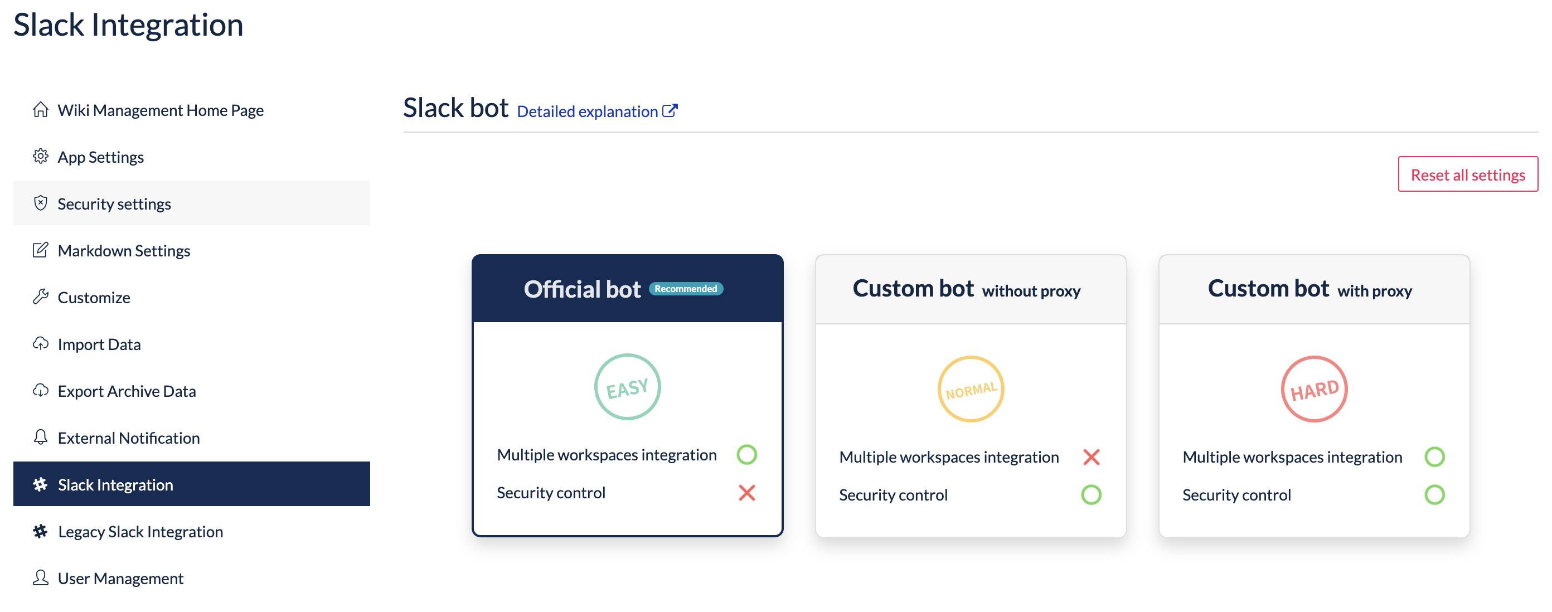Click the home icon beside Wiki Management
Screen dimensions: 1552x612
40,110
